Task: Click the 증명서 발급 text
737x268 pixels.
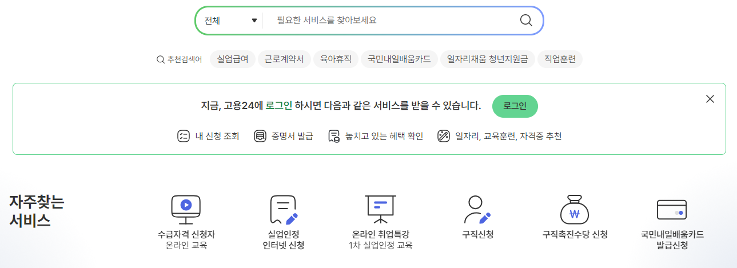Action: click(292, 136)
